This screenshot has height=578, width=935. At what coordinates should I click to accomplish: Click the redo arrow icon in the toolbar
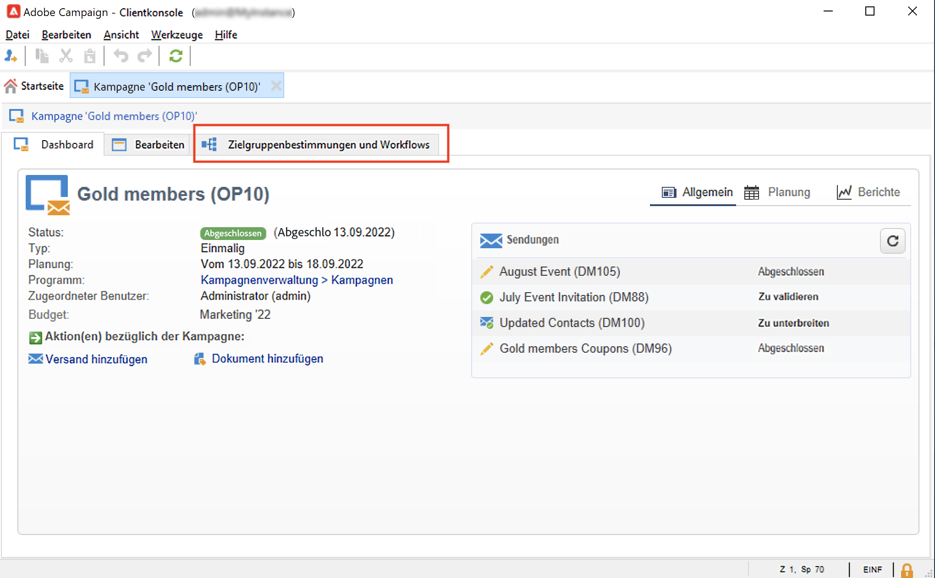click(x=145, y=56)
